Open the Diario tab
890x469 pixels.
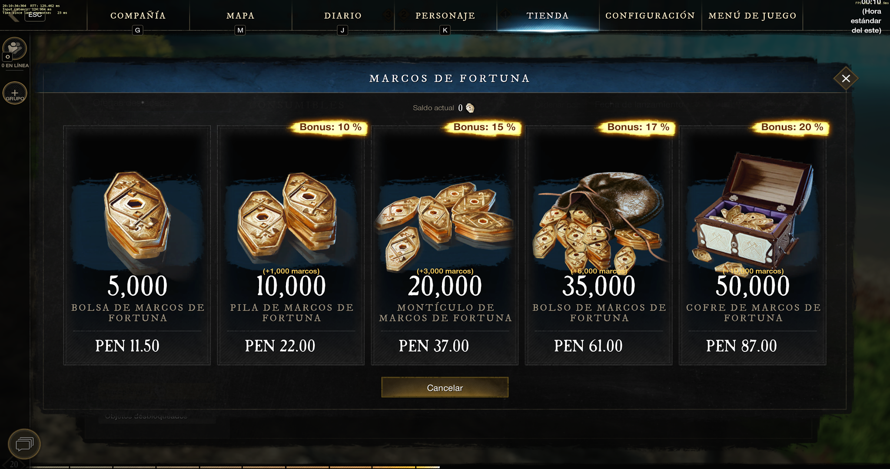click(x=343, y=16)
